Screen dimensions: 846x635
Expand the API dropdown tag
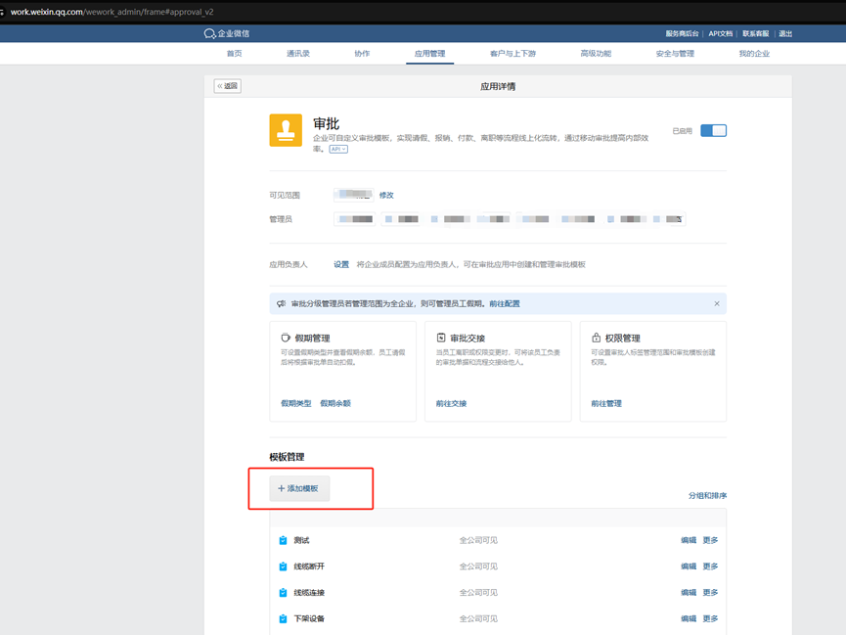click(338, 150)
